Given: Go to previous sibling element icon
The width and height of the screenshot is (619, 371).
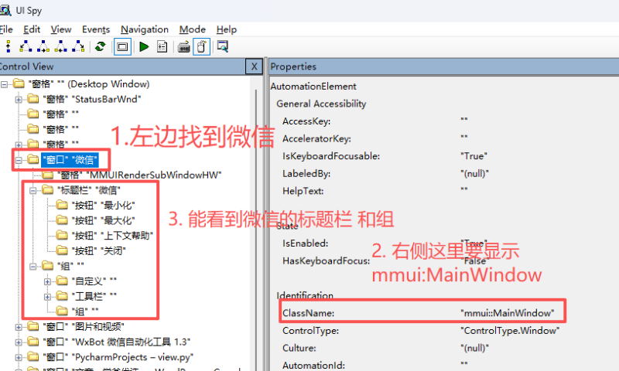Looking at the screenshot, I should click(x=60, y=46).
